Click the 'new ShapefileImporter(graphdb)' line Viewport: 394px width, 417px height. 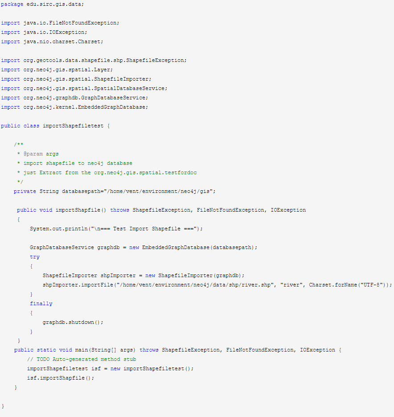[144, 275]
